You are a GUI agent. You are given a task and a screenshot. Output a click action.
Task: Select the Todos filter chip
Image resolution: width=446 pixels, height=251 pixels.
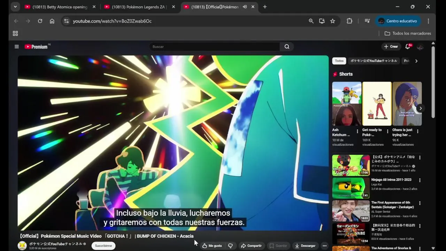click(339, 61)
